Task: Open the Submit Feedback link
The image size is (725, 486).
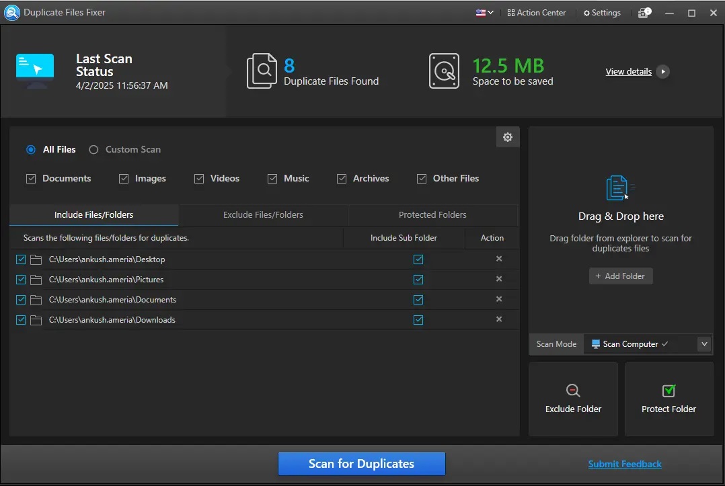Action: (624, 463)
